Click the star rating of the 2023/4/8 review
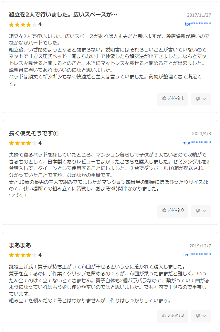Image resolution: width=220 pixels, height=332 pixels. click(x=23, y=143)
